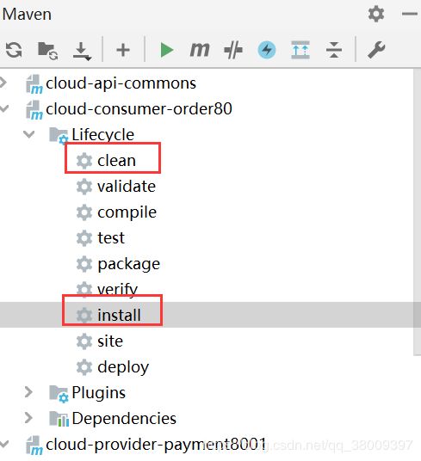This screenshot has width=421, height=461.
Task: Click the Maven panel title
Action: click(x=27, y=14)
